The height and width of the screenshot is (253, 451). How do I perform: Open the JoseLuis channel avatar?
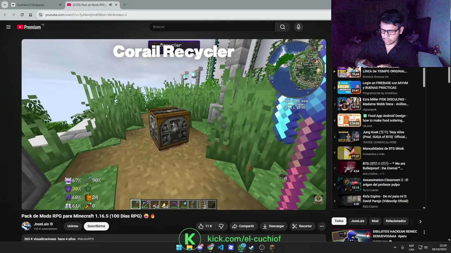[26, 226]
